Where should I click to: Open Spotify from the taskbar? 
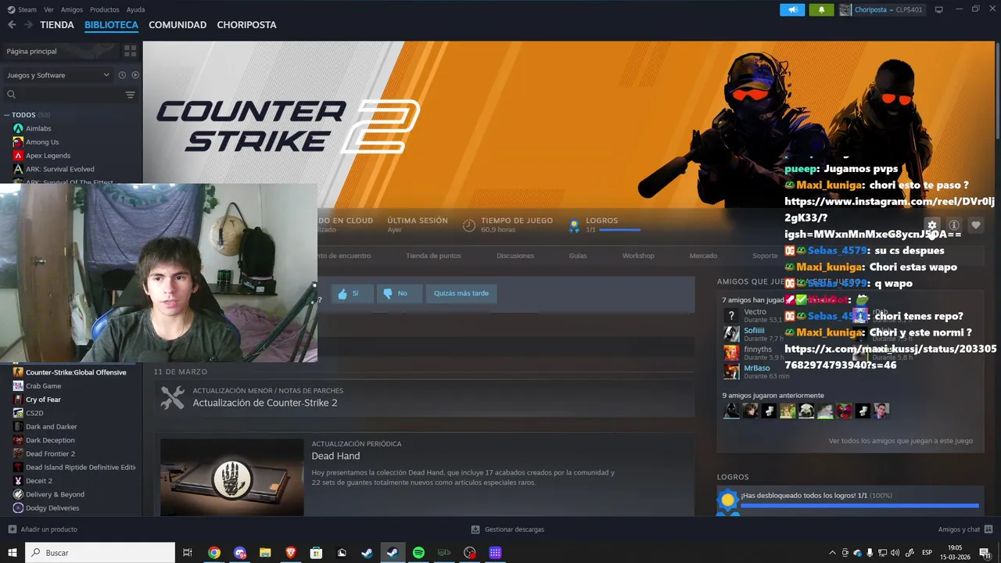tap(418, 553)
